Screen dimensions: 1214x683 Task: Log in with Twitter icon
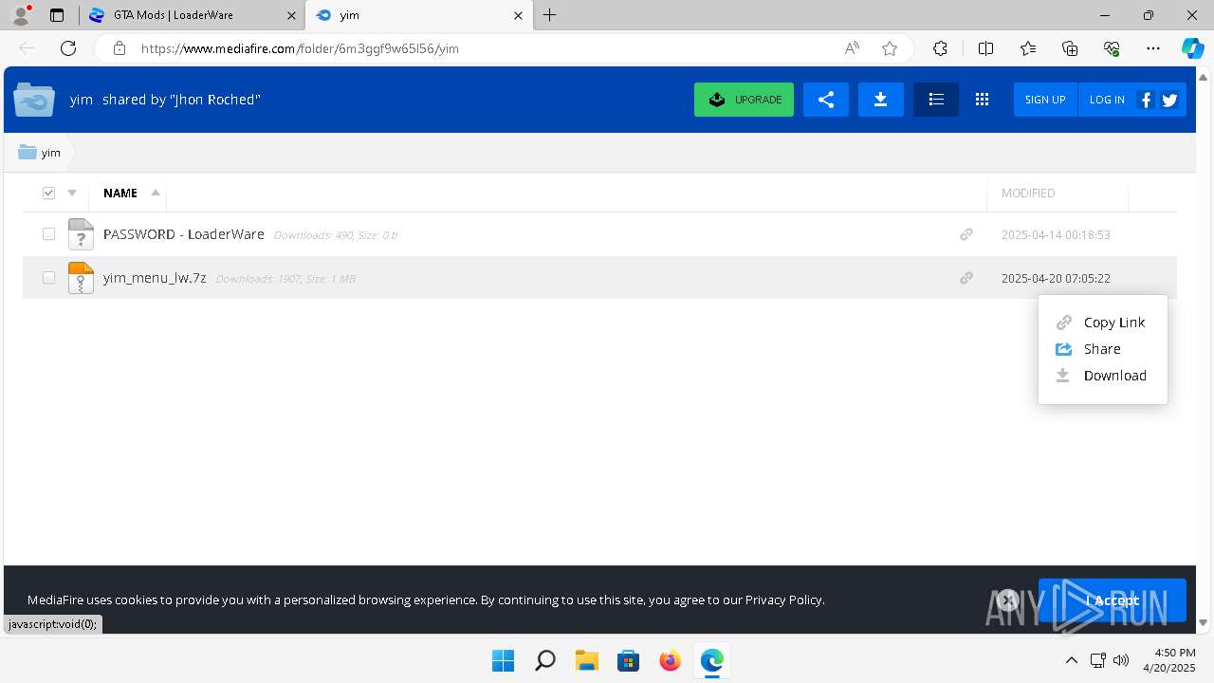click(1169, 100)
